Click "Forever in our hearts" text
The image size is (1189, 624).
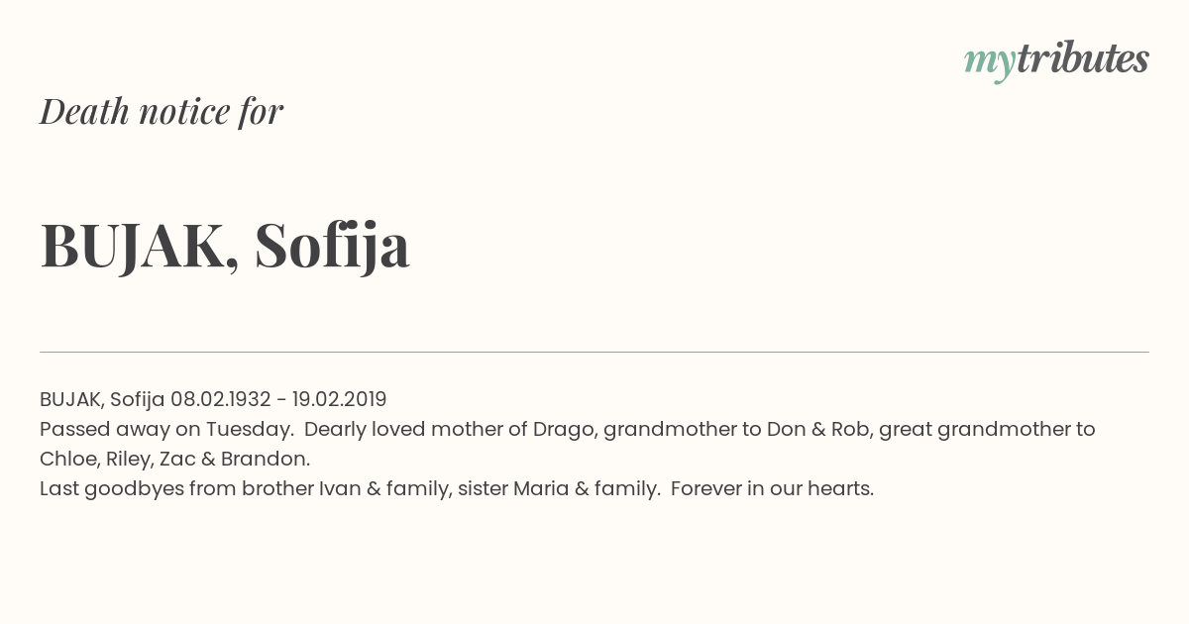770,488
